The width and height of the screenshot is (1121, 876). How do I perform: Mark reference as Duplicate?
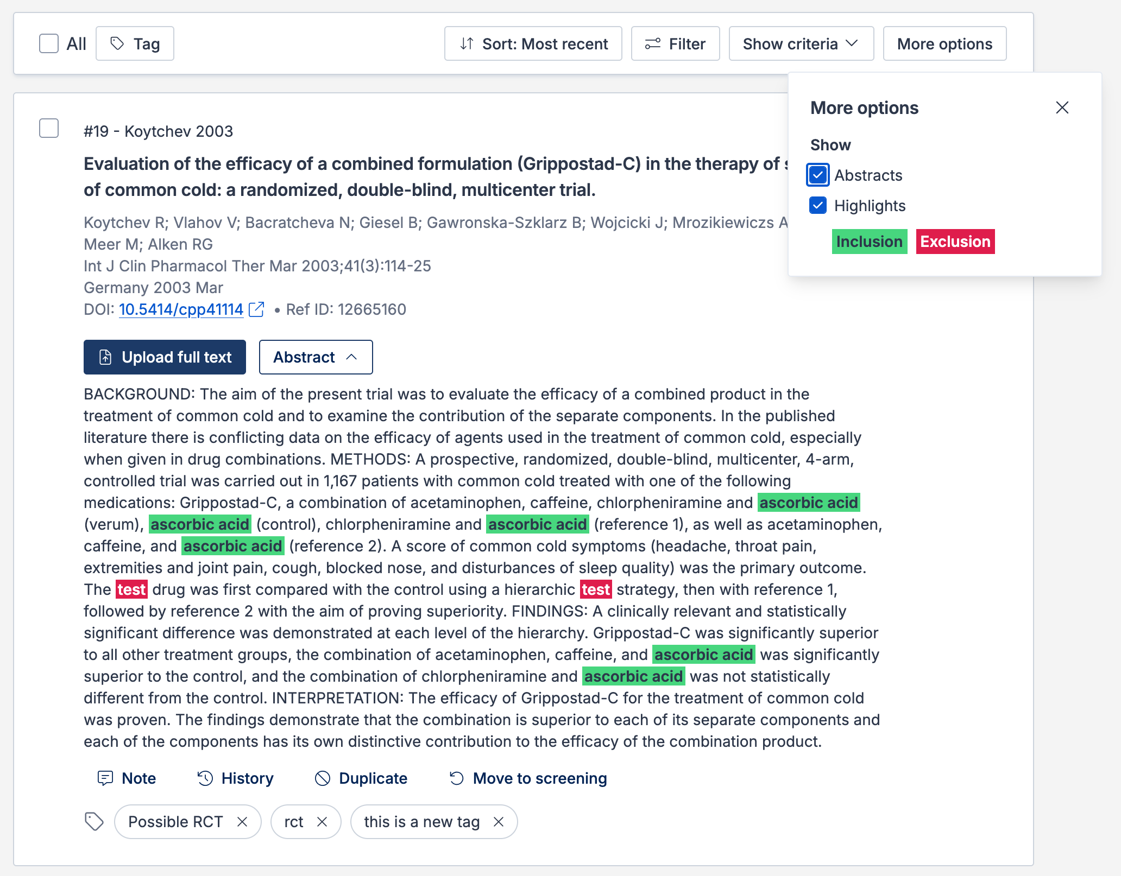[361, 778]
